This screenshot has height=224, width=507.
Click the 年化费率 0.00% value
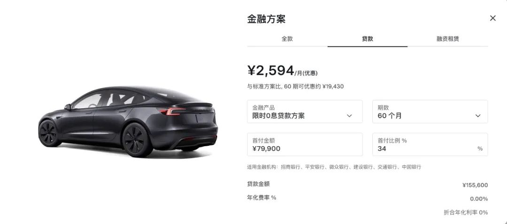click(x=479, y=199)
